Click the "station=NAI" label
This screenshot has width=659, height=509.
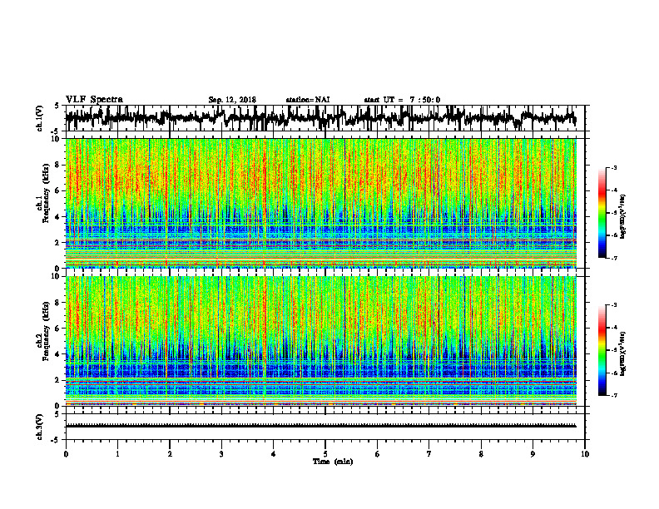tap(308, 100)
